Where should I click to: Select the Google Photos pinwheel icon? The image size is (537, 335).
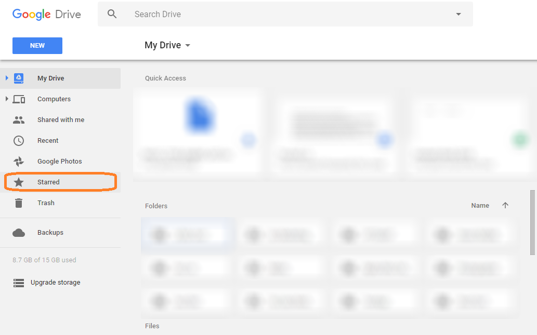19,162
